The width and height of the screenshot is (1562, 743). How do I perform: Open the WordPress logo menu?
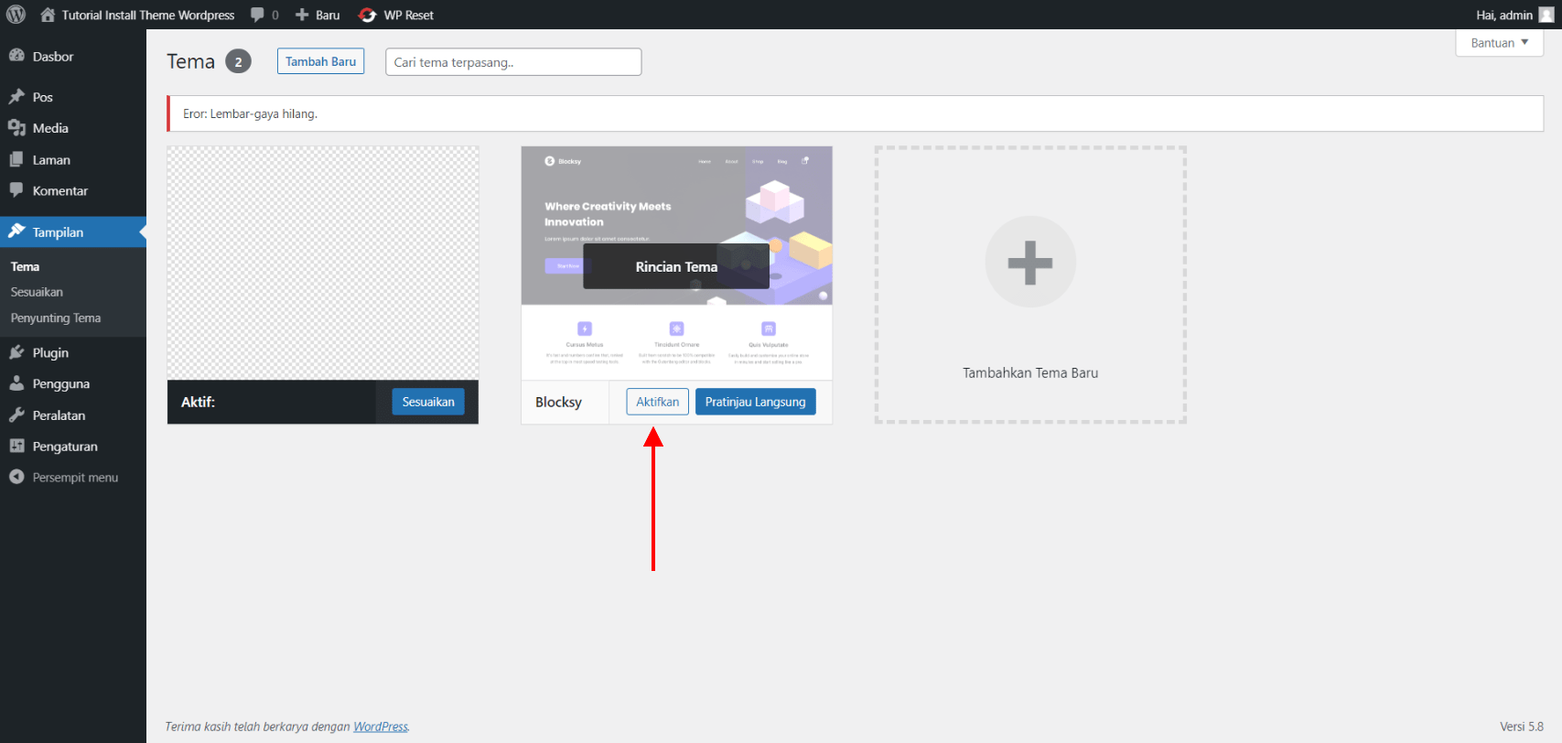pos(16,15)
